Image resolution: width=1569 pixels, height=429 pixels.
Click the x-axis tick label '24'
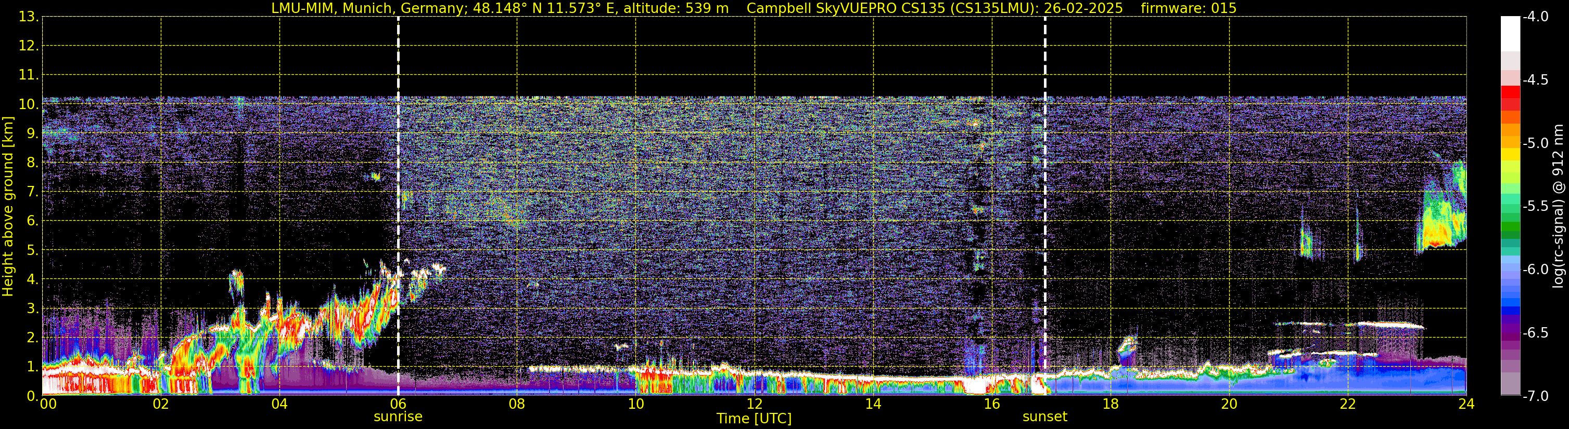(x=1466, y=404)
